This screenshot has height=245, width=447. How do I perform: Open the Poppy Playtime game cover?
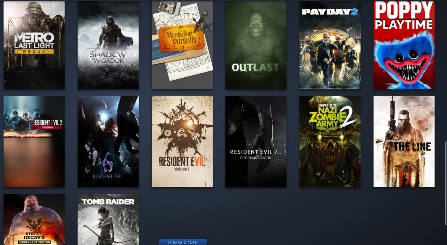(404, 45)
